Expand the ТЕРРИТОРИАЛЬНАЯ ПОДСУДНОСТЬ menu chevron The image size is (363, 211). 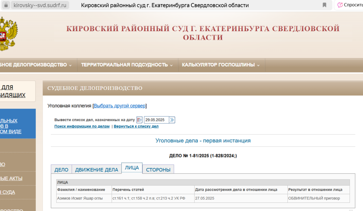(x=172, y=65)
